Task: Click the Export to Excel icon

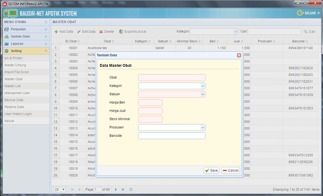Action: [121, 32]
